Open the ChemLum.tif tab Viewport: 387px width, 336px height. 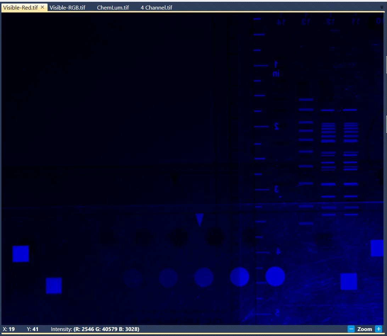coord(113,8)
